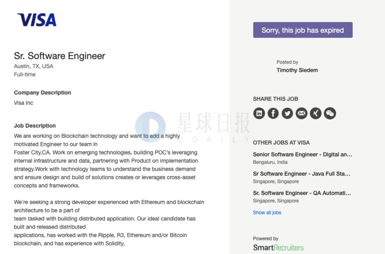The width and height of the screenshot is (385, 254).
Task: Show all jobs at Visa
Action: [x=267, y=212]
